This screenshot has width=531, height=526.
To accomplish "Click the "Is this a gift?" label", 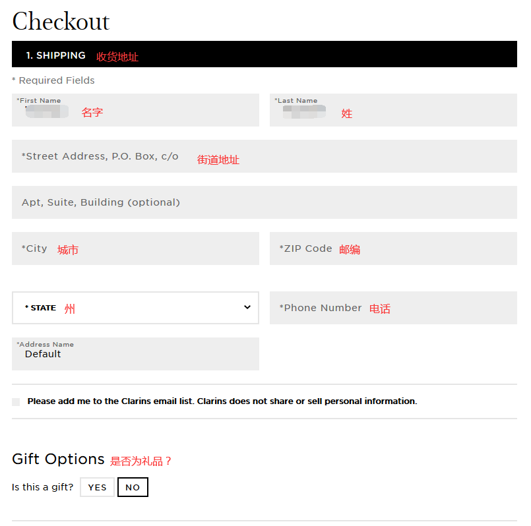I will [x=43, y=487].
